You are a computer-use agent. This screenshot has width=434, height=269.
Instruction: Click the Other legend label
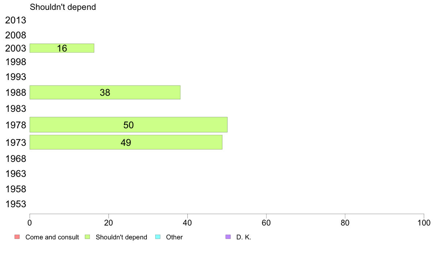tap(174, 237)
